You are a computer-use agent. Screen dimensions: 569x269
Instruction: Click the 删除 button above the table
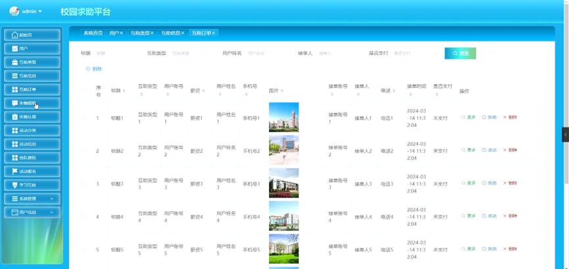tap(94, 69)
